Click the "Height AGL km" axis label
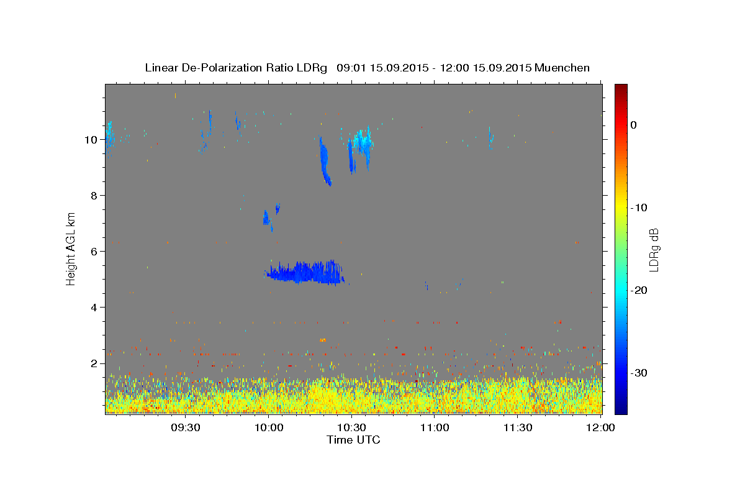Image resolution: width=745 pixels, height=497 pixels. [x=71, y=248]
